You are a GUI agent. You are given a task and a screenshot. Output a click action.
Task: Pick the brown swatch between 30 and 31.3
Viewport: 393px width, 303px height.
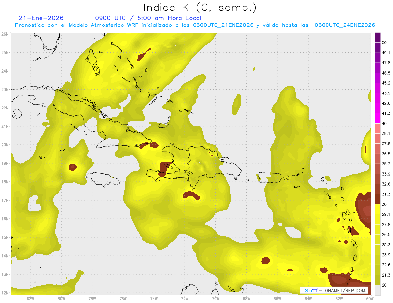point(378,199)
